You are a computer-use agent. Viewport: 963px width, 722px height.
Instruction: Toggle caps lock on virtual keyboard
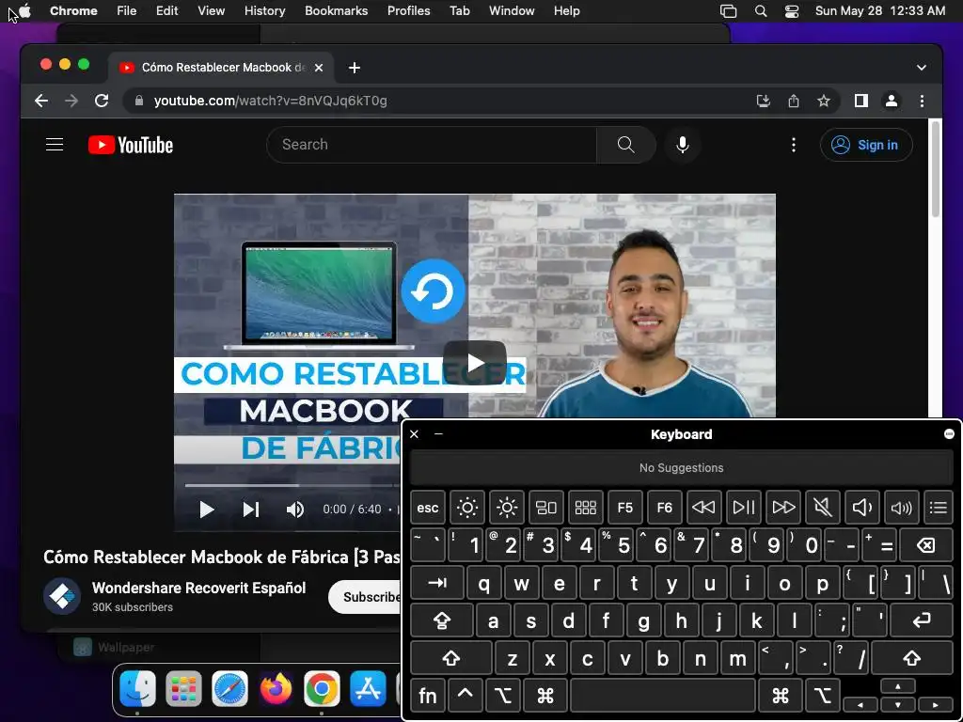pyautogui.click(x=442, y=620)
